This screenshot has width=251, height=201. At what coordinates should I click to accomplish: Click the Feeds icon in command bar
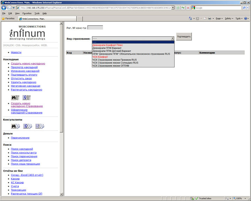197,18
